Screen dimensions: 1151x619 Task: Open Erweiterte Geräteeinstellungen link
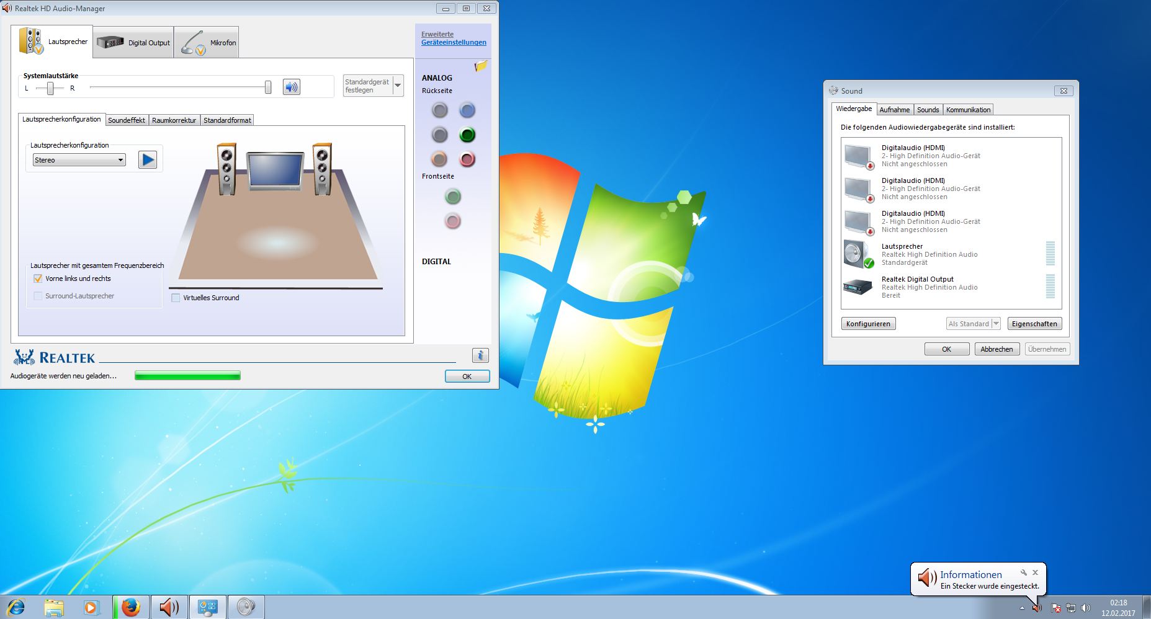tap(454, 38)
